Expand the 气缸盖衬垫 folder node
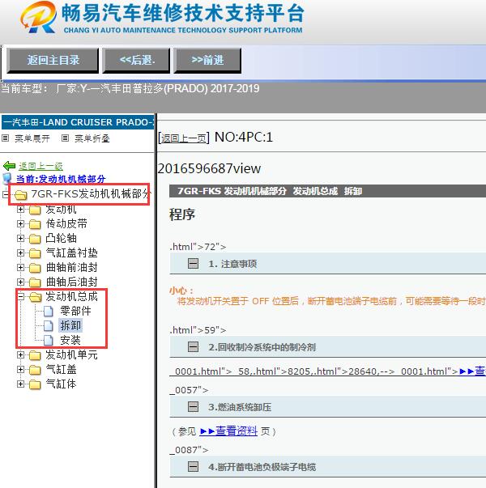The height and width of the screenshot is (488, 486). tap(20, 252)
